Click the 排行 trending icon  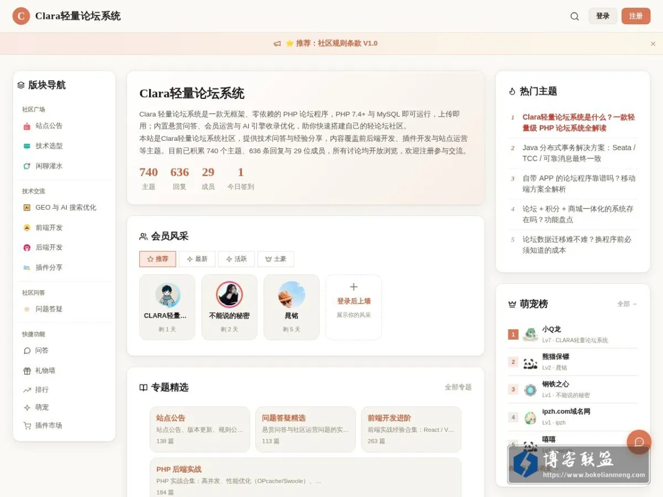27,390
